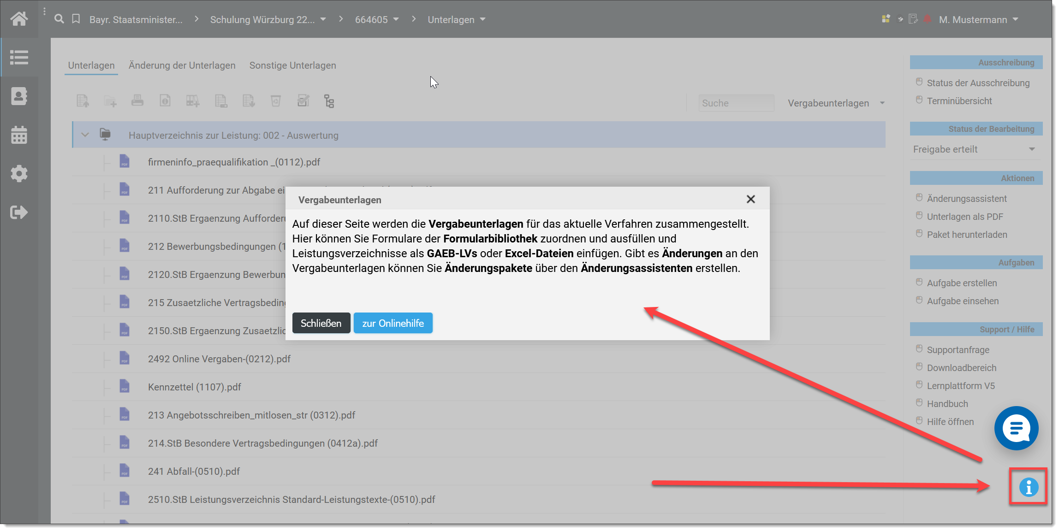Viewport: 1059px width, 531px height.
Task: Click the logout sidebar icon
Action: tap(19, 212)
